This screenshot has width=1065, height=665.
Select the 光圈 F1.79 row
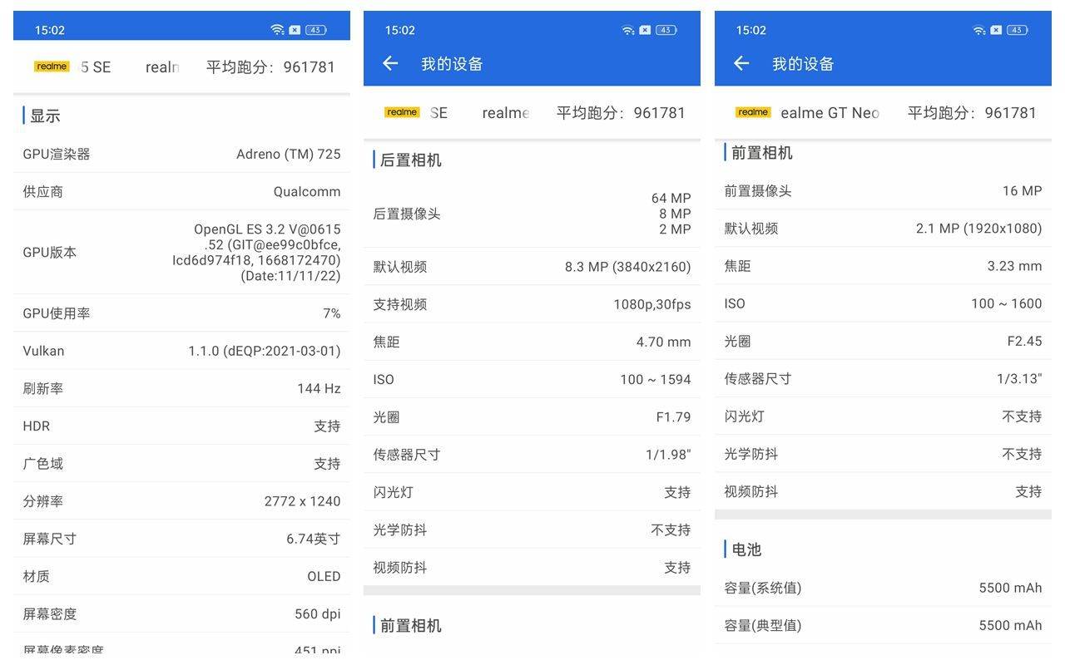[532, 416]
